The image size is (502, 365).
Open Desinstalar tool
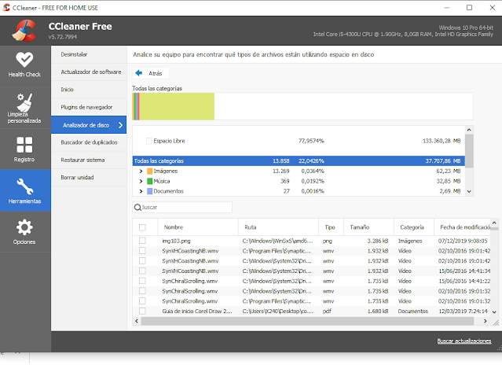[x=89, y=54]
